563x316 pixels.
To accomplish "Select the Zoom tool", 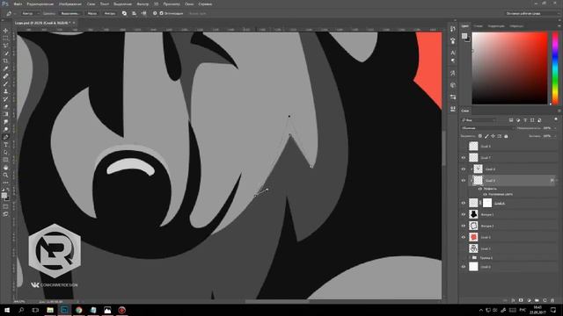I will point(6,175).
